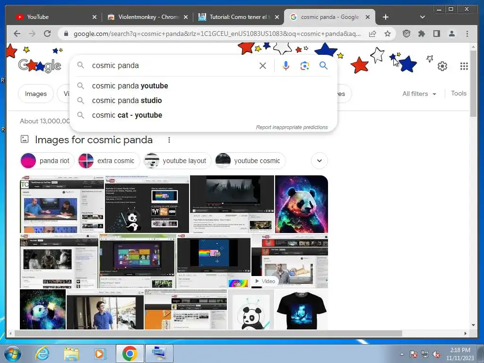This screenshot has height=363, width=484.
Task: Open Windows Explorer folder on the taskbar
Action: coord(71,354)
